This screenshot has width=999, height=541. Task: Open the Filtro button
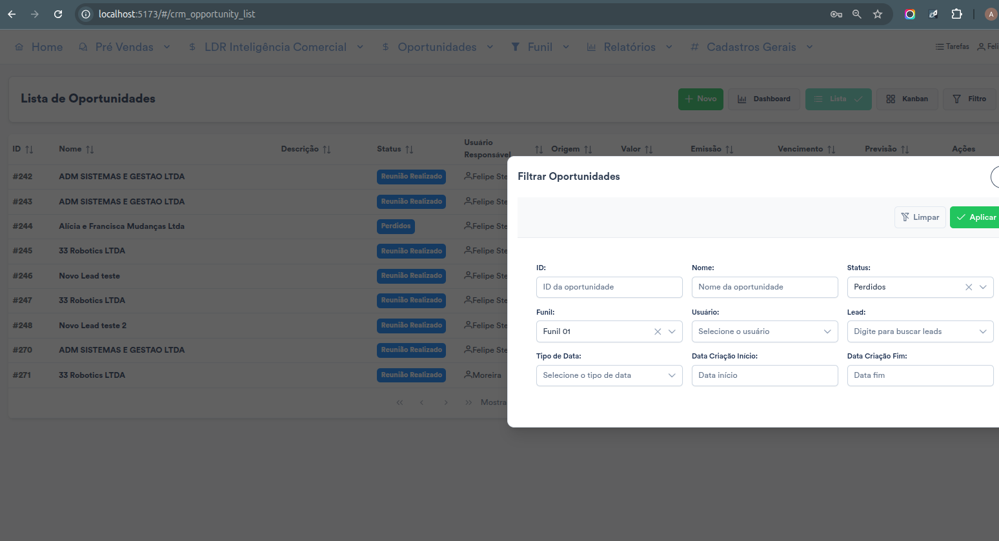tap(969, 99)
